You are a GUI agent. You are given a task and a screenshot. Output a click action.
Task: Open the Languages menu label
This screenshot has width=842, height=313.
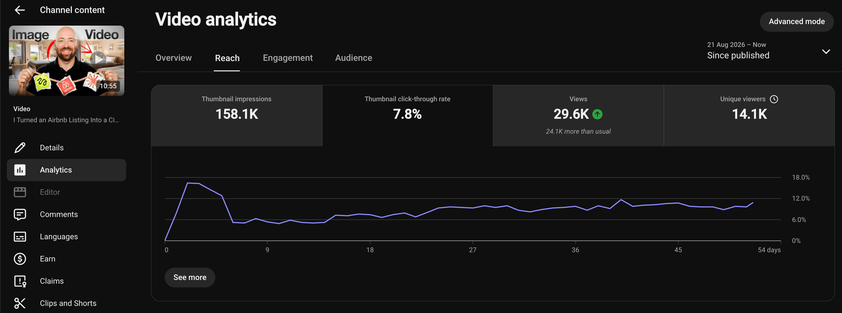pos(59,237)
